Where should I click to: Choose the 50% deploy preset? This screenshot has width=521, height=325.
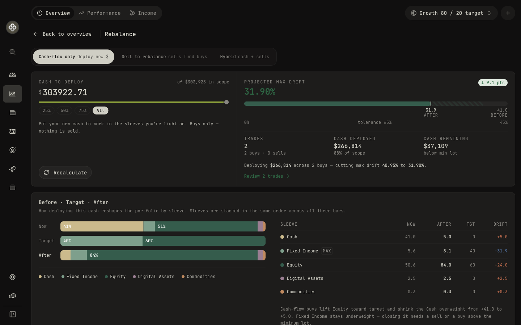click(64, 110)
